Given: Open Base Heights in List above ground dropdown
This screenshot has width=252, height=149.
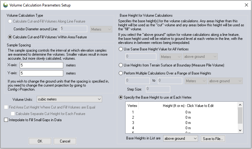Looking at the screenshot, I should click(x=180, y=138).
